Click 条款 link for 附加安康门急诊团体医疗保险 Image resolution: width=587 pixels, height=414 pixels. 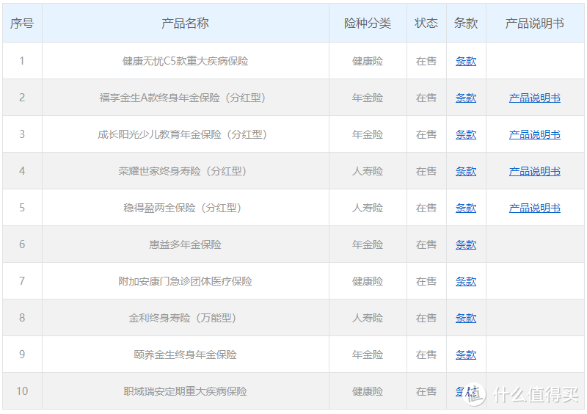pyautogui.click(x=466, y=282)
